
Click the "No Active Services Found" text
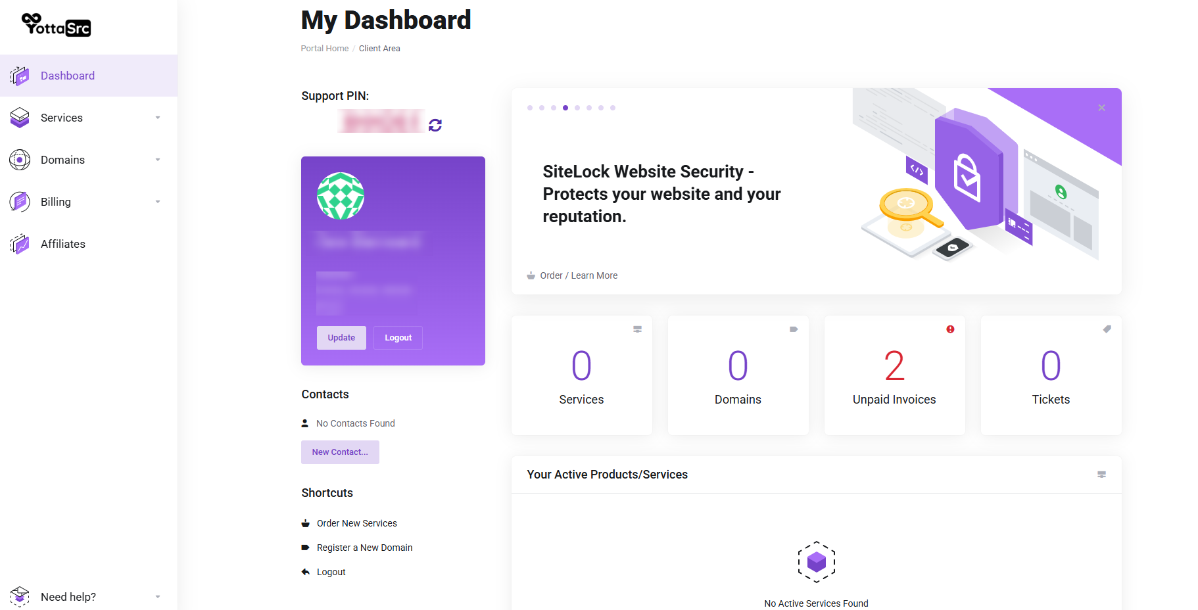click(816, 603)
